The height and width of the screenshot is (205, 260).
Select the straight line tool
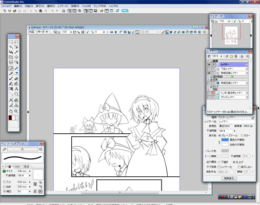click(x=11, y=94)
